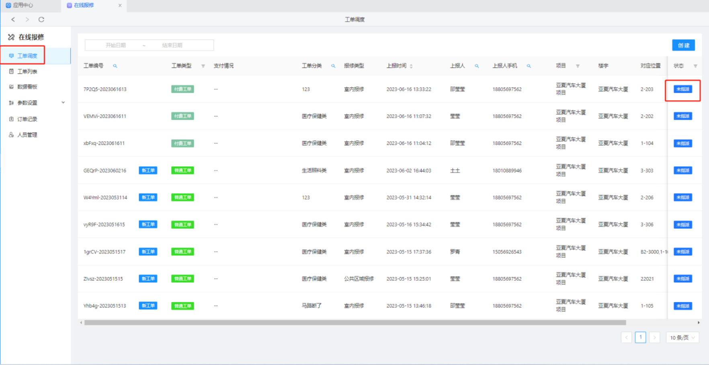Open the 10 条/页 page size dropdown
Screen dimensions: 709x365
tap(682, 338)
